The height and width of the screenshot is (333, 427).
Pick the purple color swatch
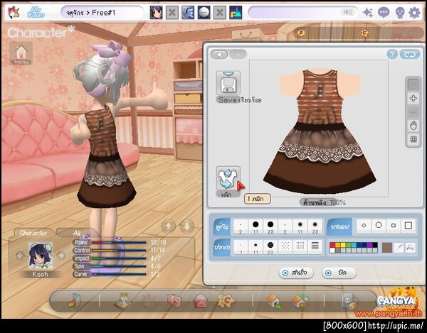tap(369, 245)
